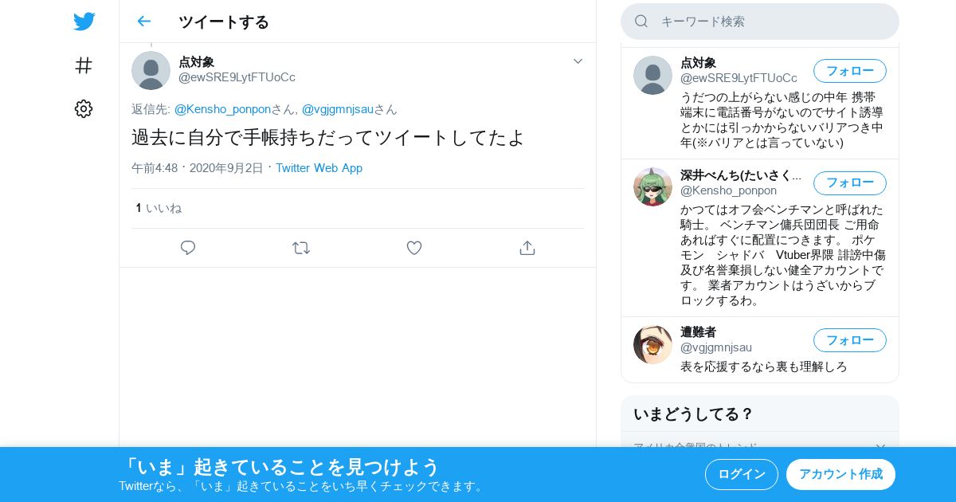Open the Settings gear icon
The width and height of the screenshot is (956, 502).
point(84,109)
